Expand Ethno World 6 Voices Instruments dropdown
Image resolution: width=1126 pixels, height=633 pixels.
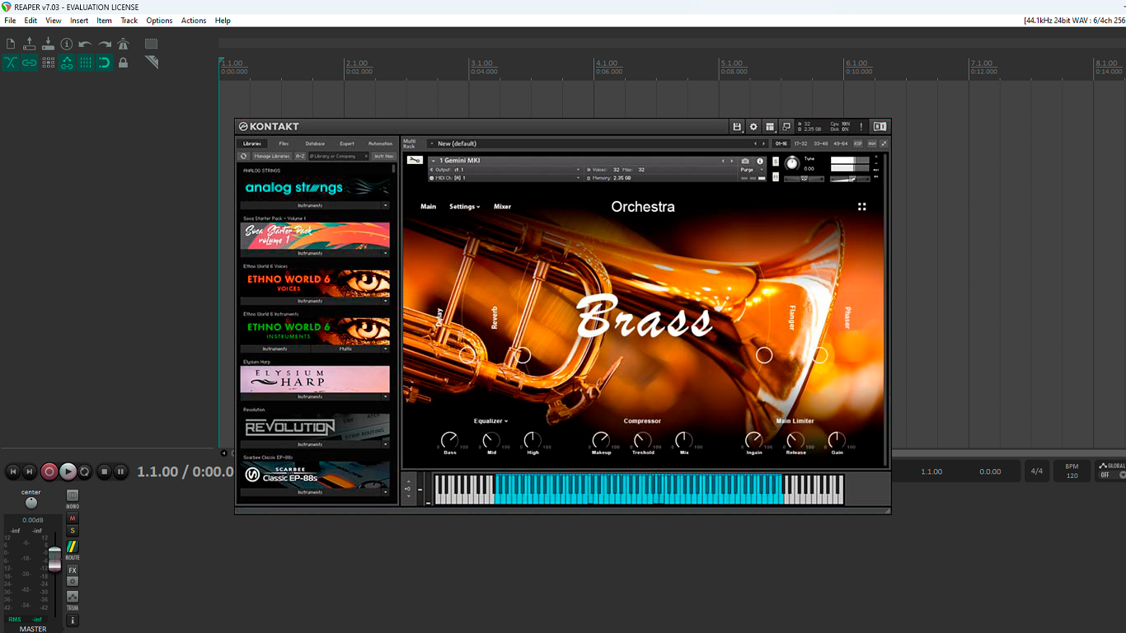(385, 302)
